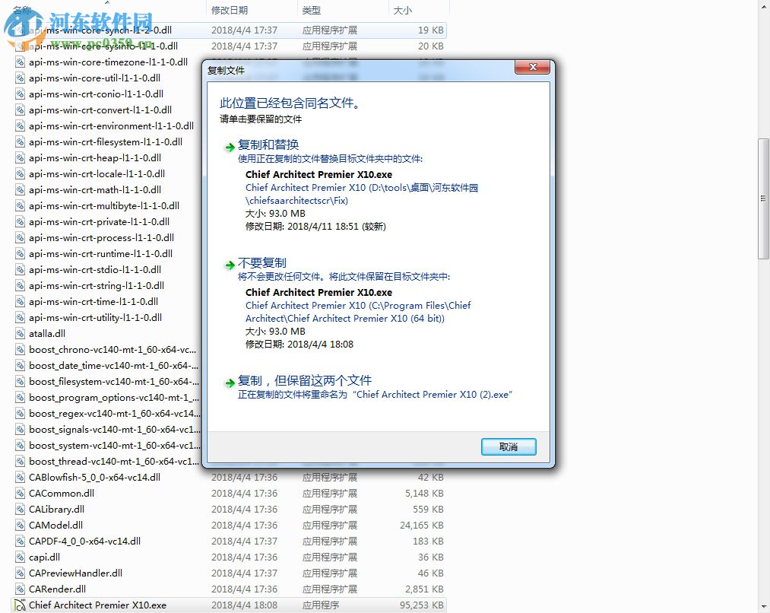The image size is (770, 613).
Task: Select 复制，但保留这两个文件 option
Action: pyautogui.click(x=307, y=380)
